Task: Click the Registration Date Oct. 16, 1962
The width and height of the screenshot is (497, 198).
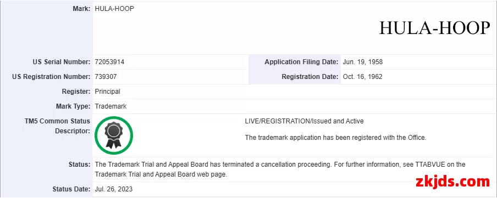Action: click(363, 77)
